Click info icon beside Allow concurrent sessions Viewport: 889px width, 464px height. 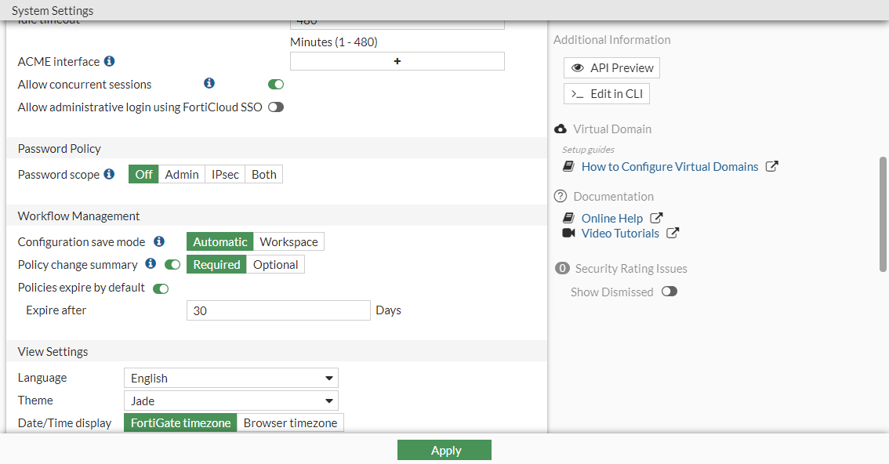pyautogui.click(x=209, y=83)
